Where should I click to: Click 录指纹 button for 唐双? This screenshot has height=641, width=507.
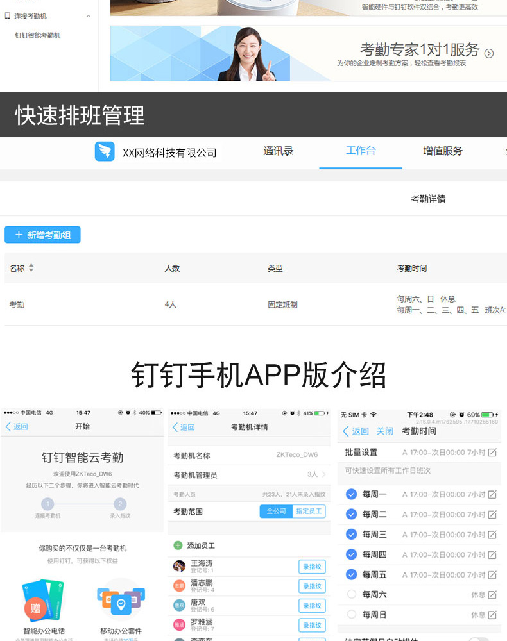(x=312, y=606)
